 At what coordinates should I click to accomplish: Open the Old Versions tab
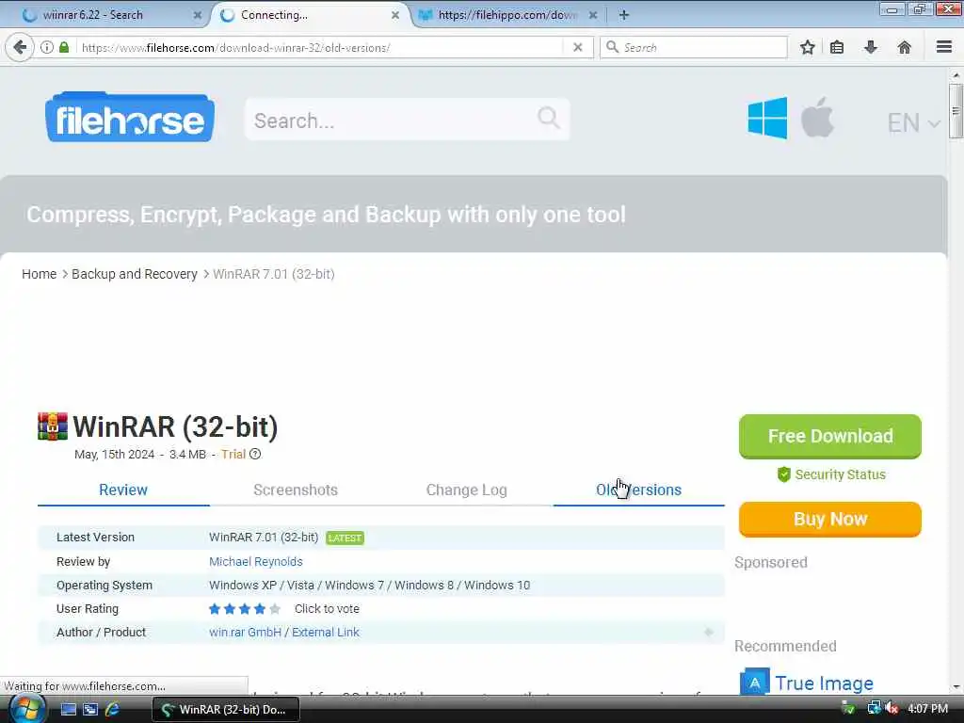pos(639,490)
